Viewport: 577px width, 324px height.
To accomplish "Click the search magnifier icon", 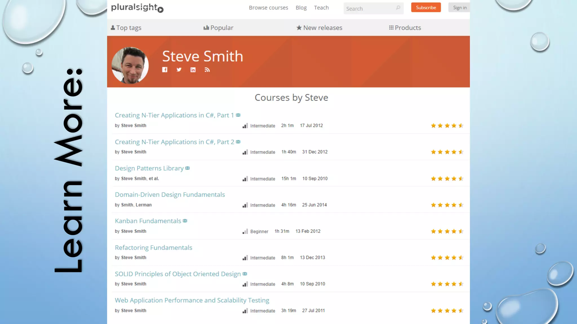I will point(398,8).
